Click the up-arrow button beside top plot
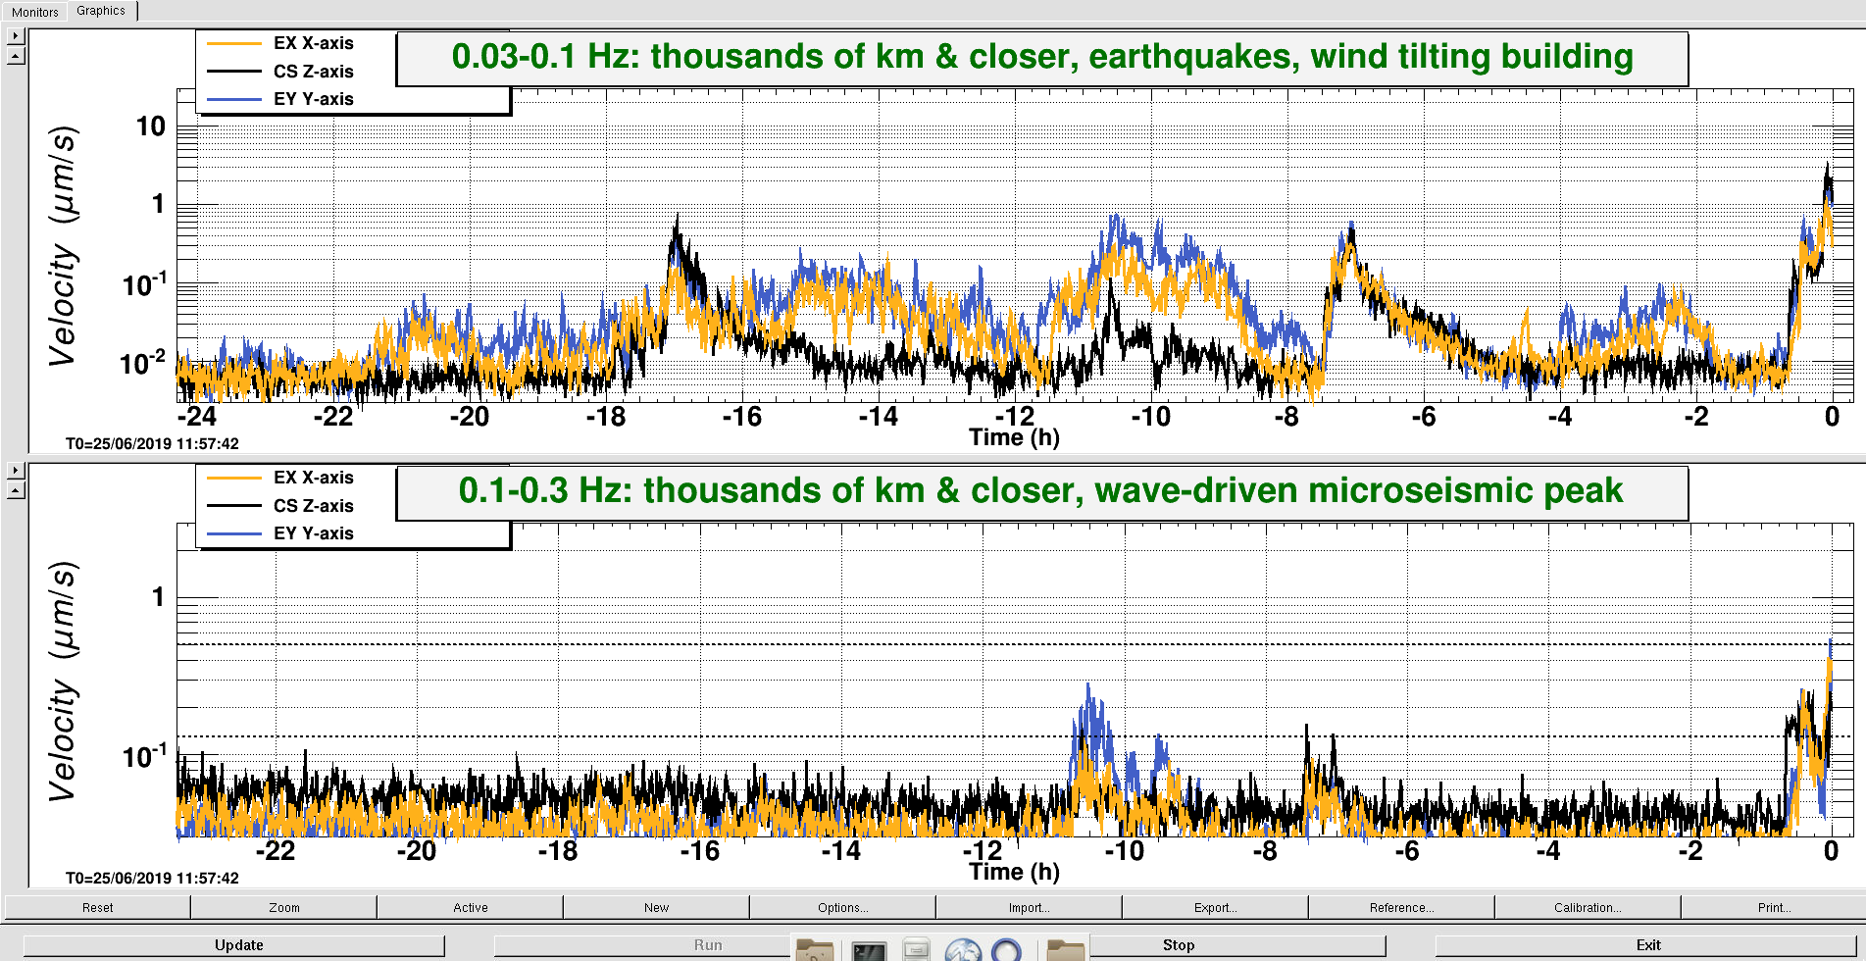Screen dimensions: 1866x961 pyautogui.click(x=16, y=56)
